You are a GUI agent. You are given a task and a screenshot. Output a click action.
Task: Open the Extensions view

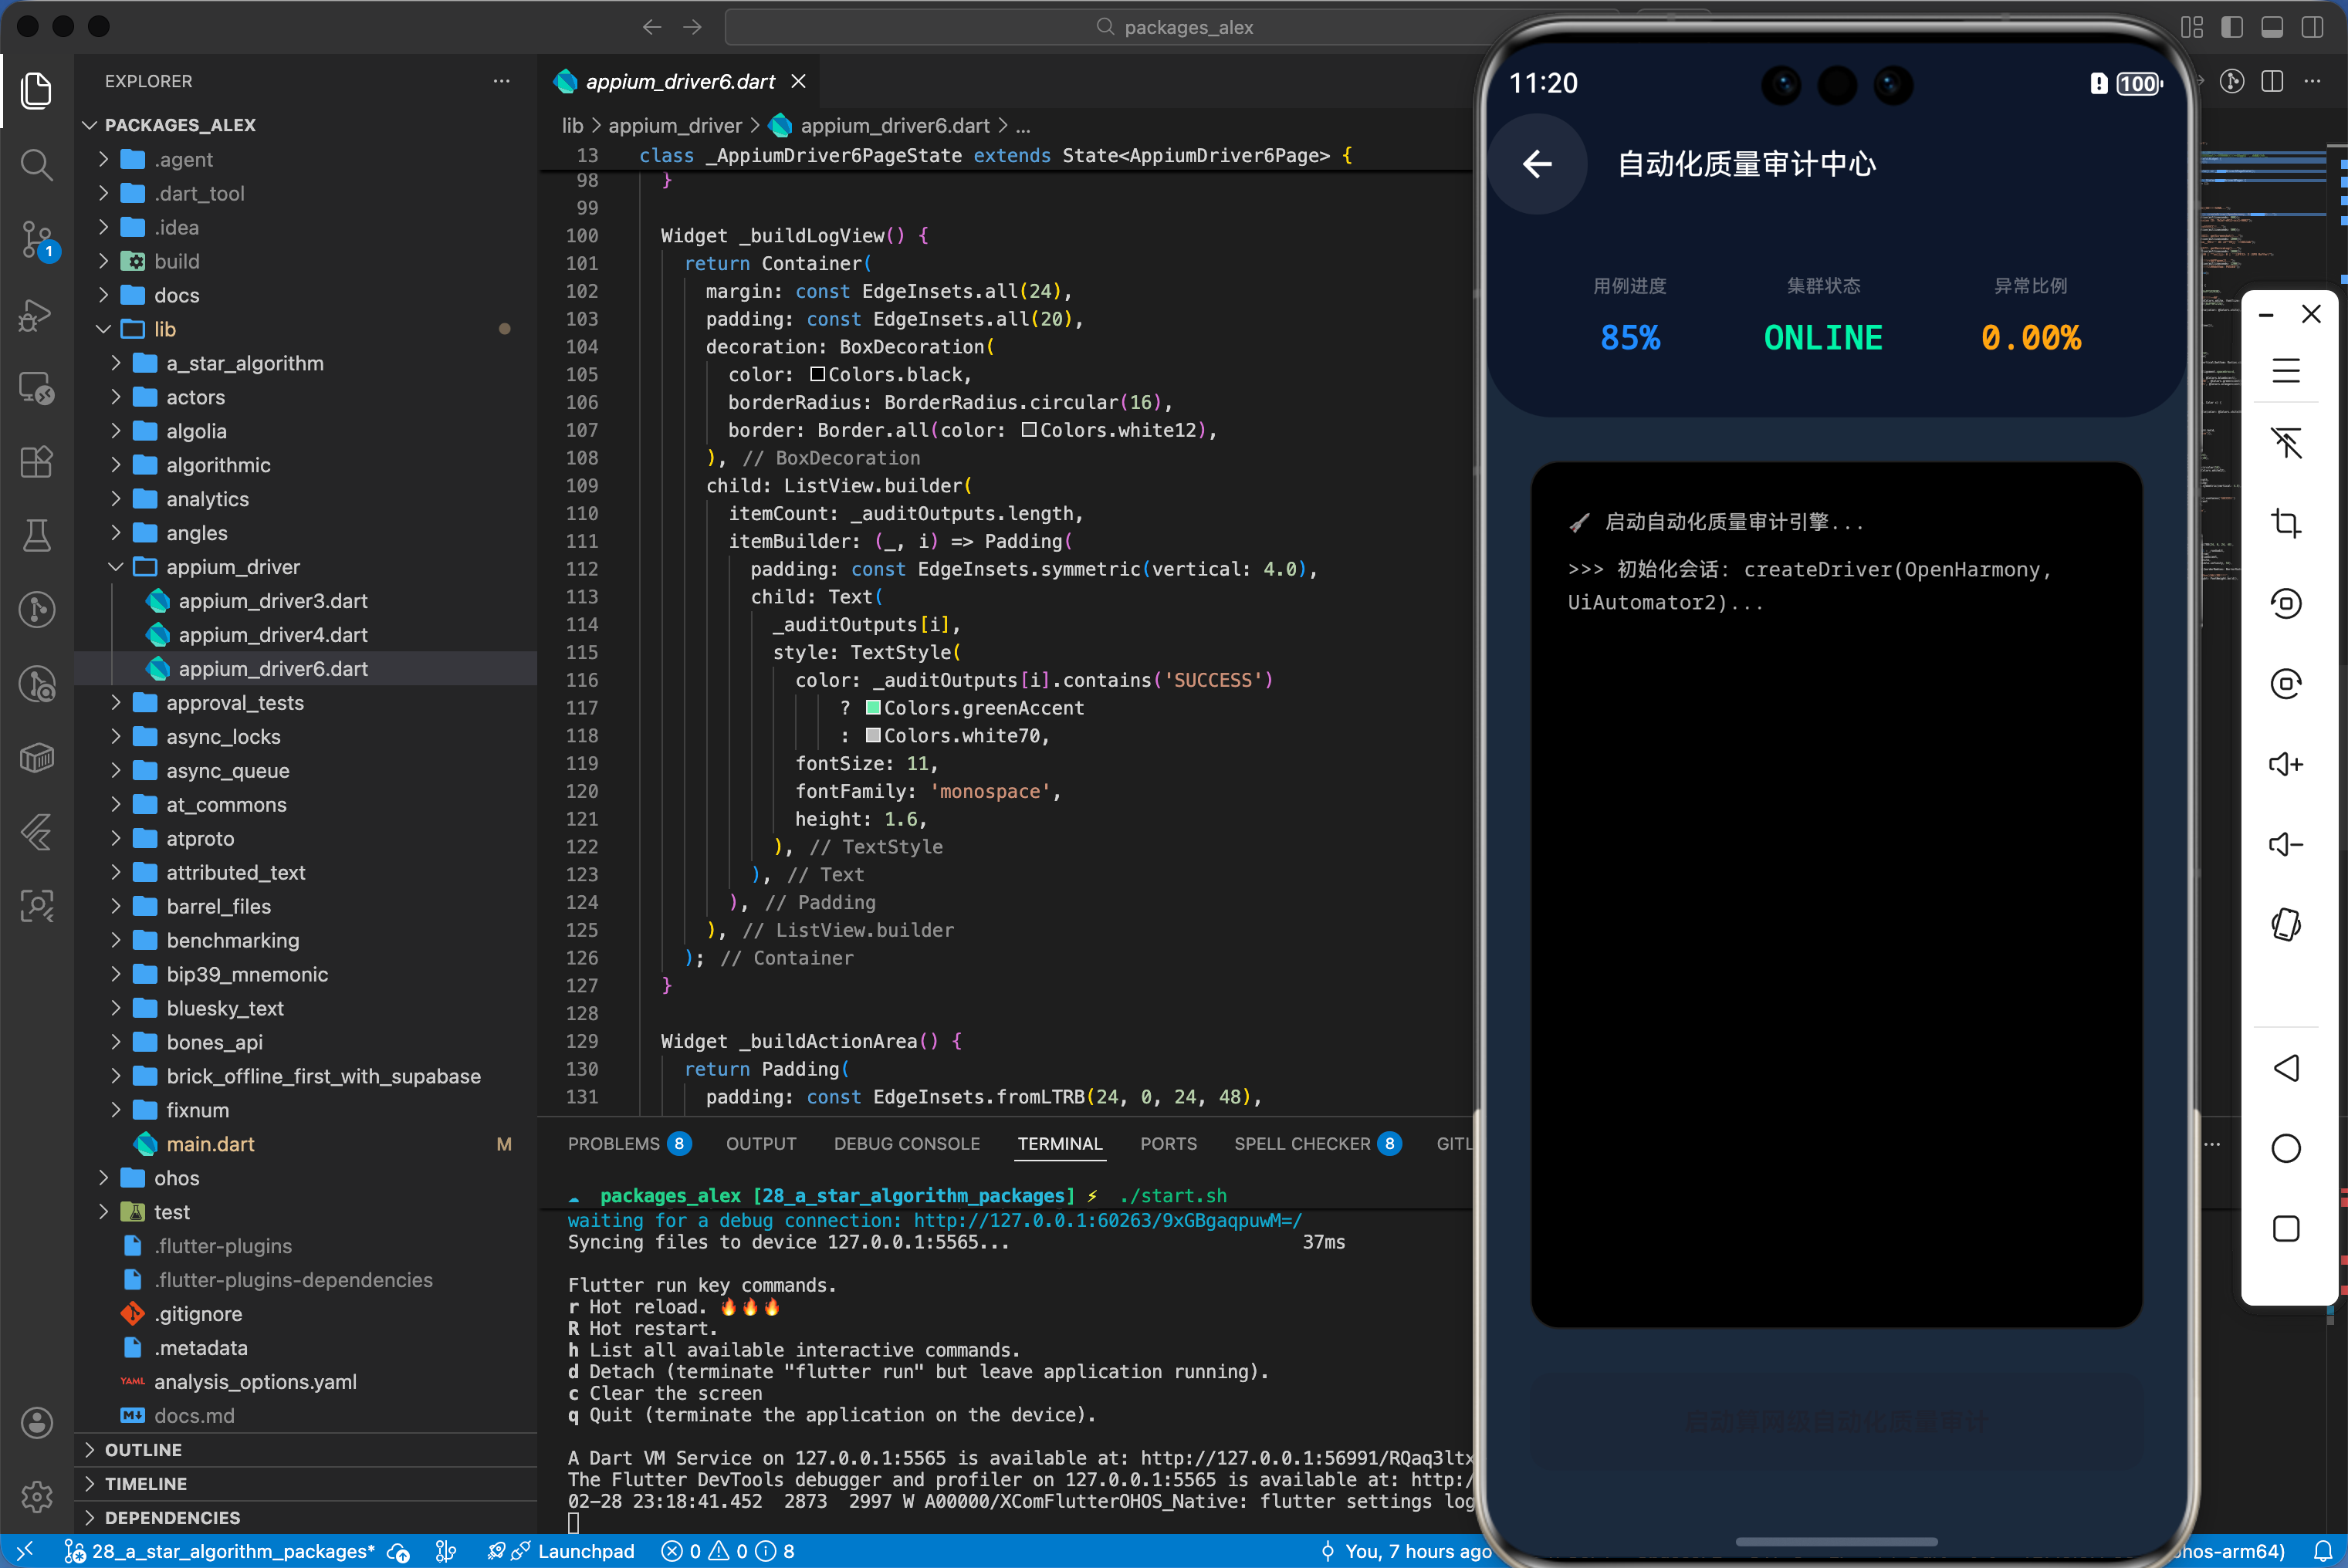(37, 462)
